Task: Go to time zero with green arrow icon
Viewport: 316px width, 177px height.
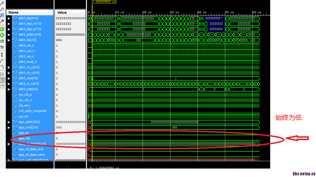Action: [2, 29]
